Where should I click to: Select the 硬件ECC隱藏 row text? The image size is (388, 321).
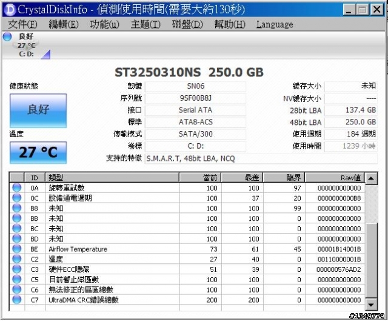point(69,269)
